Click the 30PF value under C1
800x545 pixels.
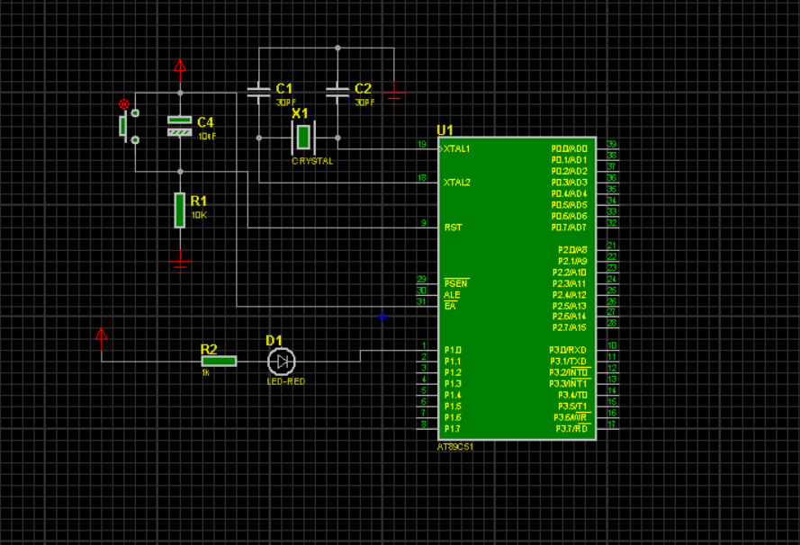point(286,103)
